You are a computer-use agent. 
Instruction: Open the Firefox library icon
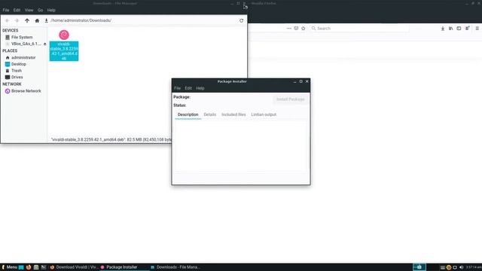[450, 29]
